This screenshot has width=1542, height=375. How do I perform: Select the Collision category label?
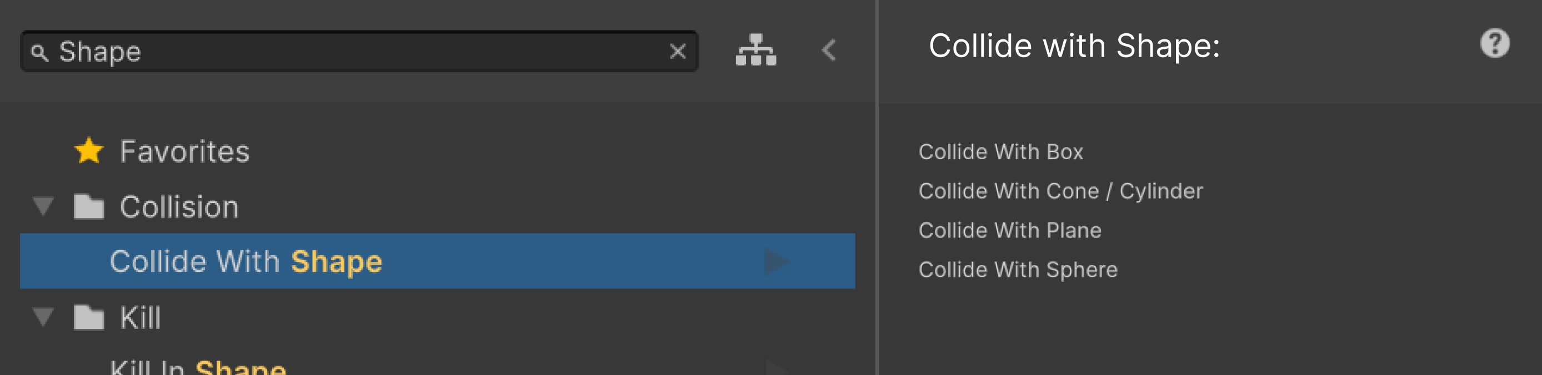point(179,207)
